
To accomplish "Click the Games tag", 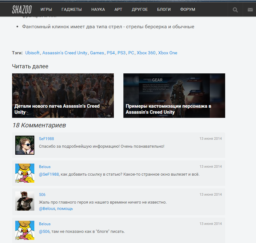I will click(97, 53).
